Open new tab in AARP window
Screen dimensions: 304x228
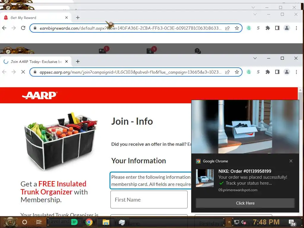pyautogui.click(x=78, y=61)
